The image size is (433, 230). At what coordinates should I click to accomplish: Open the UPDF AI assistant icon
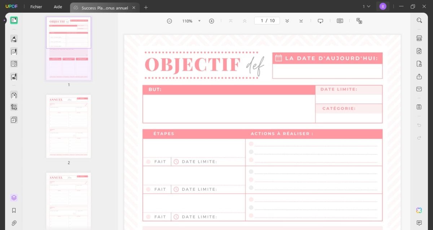pos(419,210)
